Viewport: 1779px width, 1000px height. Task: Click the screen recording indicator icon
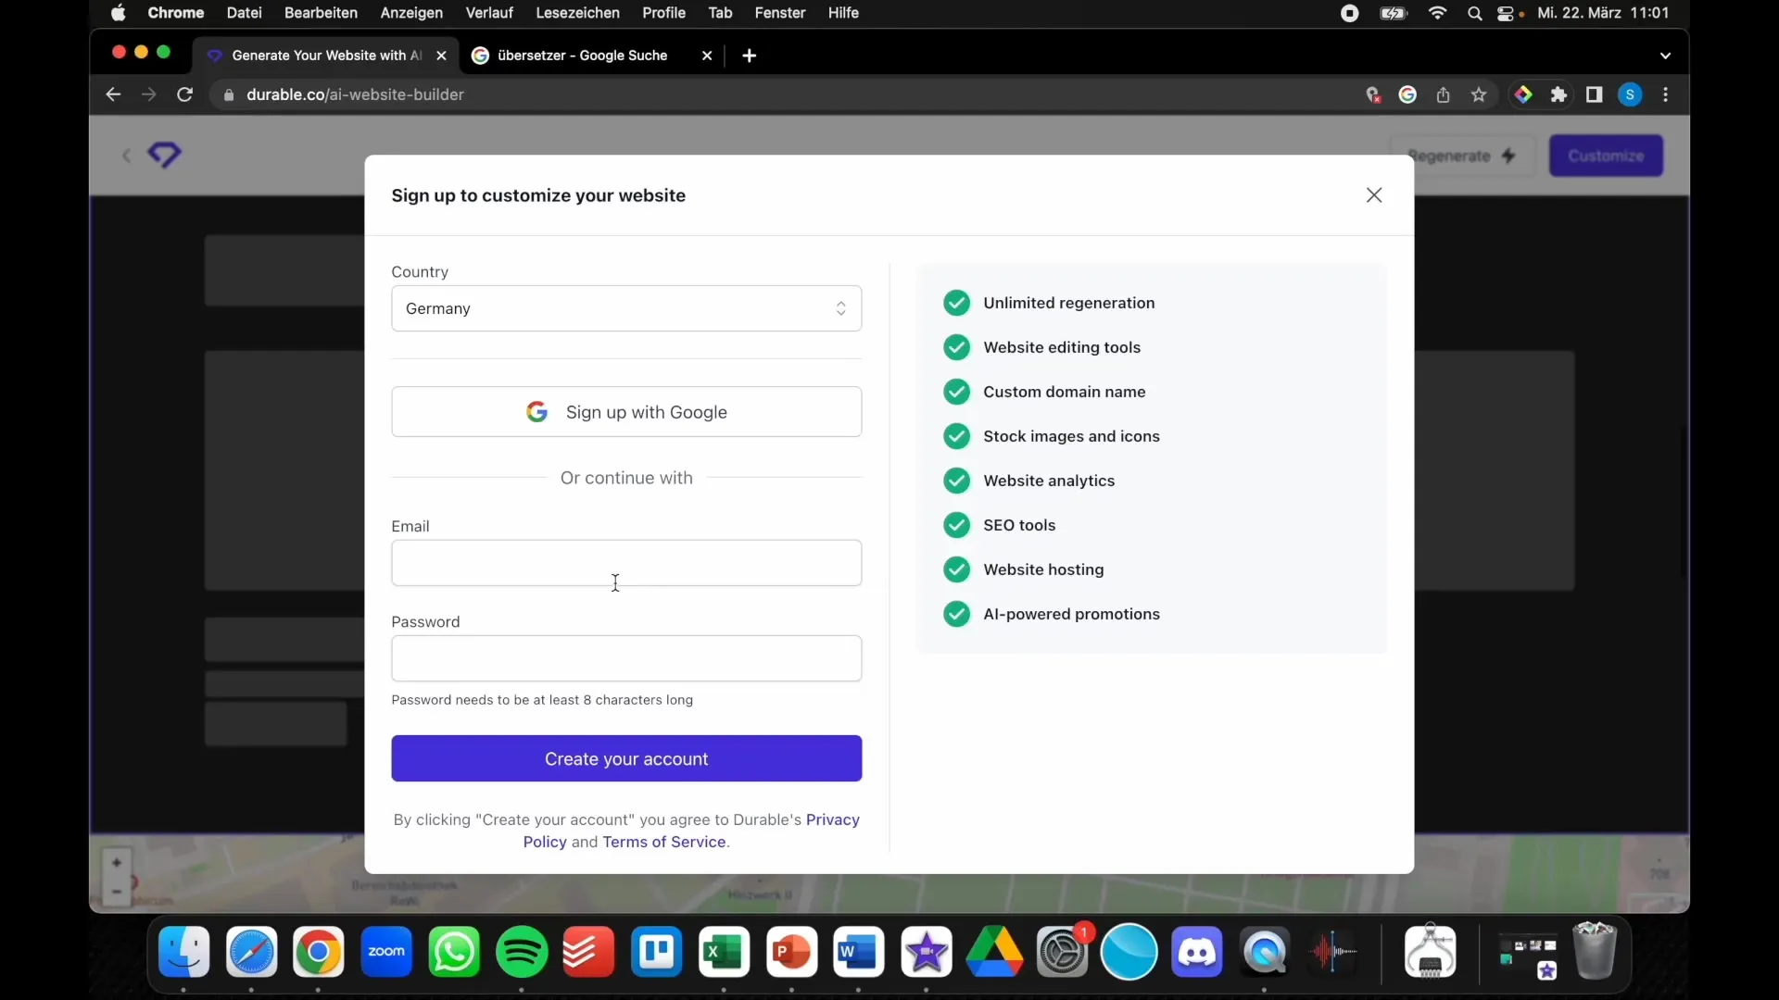click(x=1350, y=13)
